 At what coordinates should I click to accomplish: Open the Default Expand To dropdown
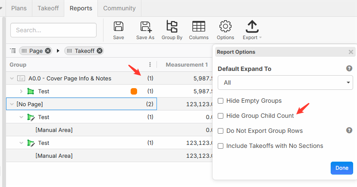click(285, 83)
